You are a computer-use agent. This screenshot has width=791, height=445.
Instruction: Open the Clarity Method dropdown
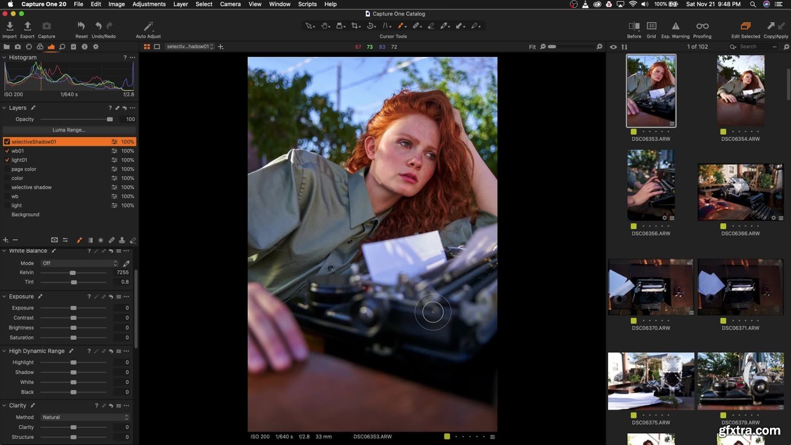point(85,417)
